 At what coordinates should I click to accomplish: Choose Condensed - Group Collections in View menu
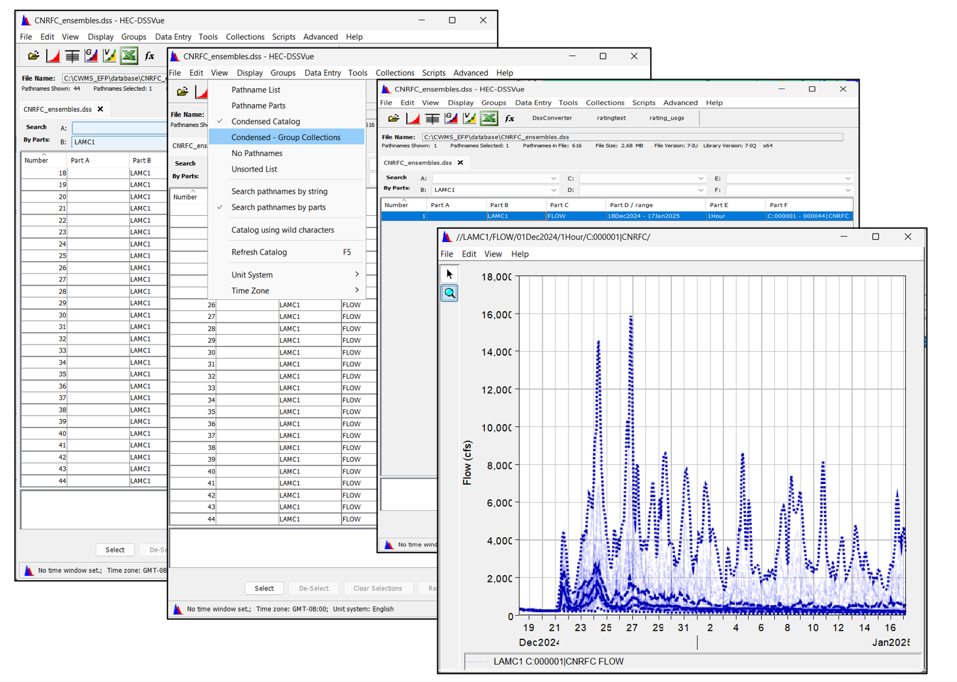pos(285,137)
